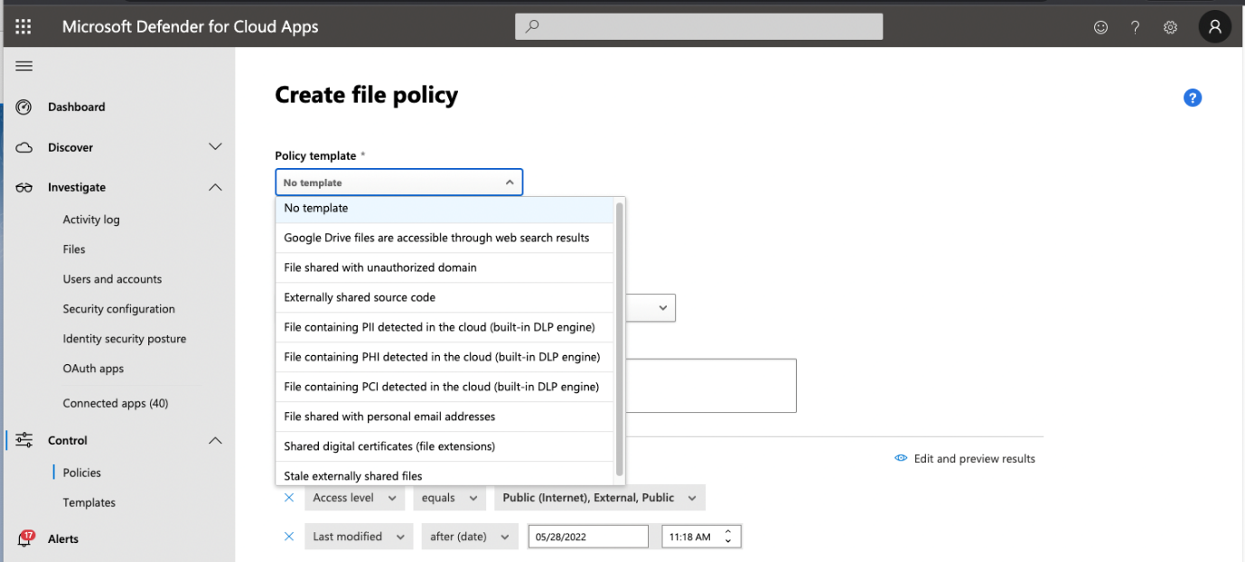Viewport: 1245px width, 562px height.
Task: Open the equals operator dropdown
Action: click(x=449, y=497)
